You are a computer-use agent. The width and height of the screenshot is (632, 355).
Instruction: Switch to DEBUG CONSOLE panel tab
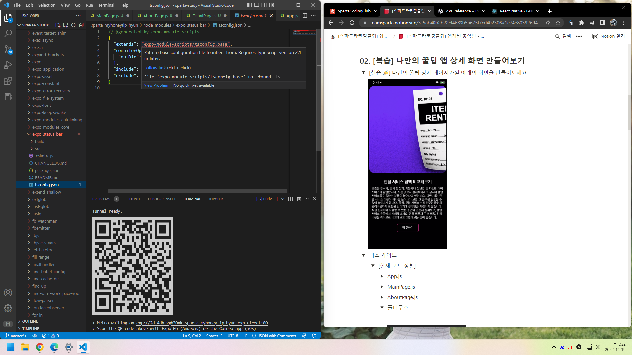pos(162,199)
